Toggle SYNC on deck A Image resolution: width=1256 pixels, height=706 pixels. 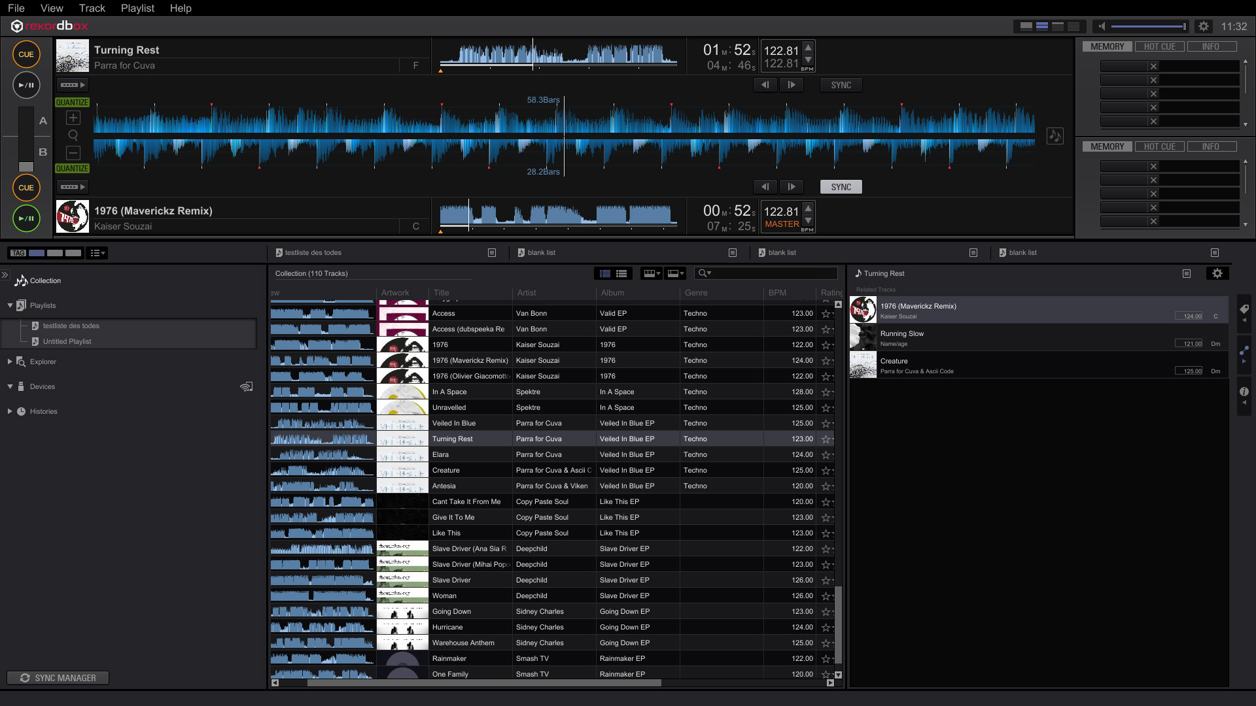(x=841, y=85)
